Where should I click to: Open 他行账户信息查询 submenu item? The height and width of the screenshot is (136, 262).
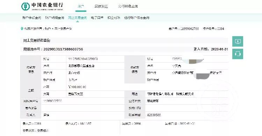(137, 18)
